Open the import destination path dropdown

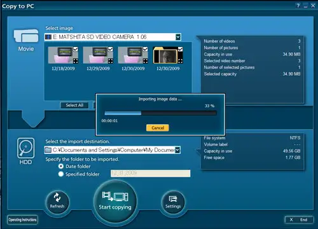pos(178,150)
